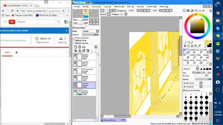Pick the eyedropper color tool
Viewport: 223px width, 125px height.
pyautogui.click(x=199, y=46)
